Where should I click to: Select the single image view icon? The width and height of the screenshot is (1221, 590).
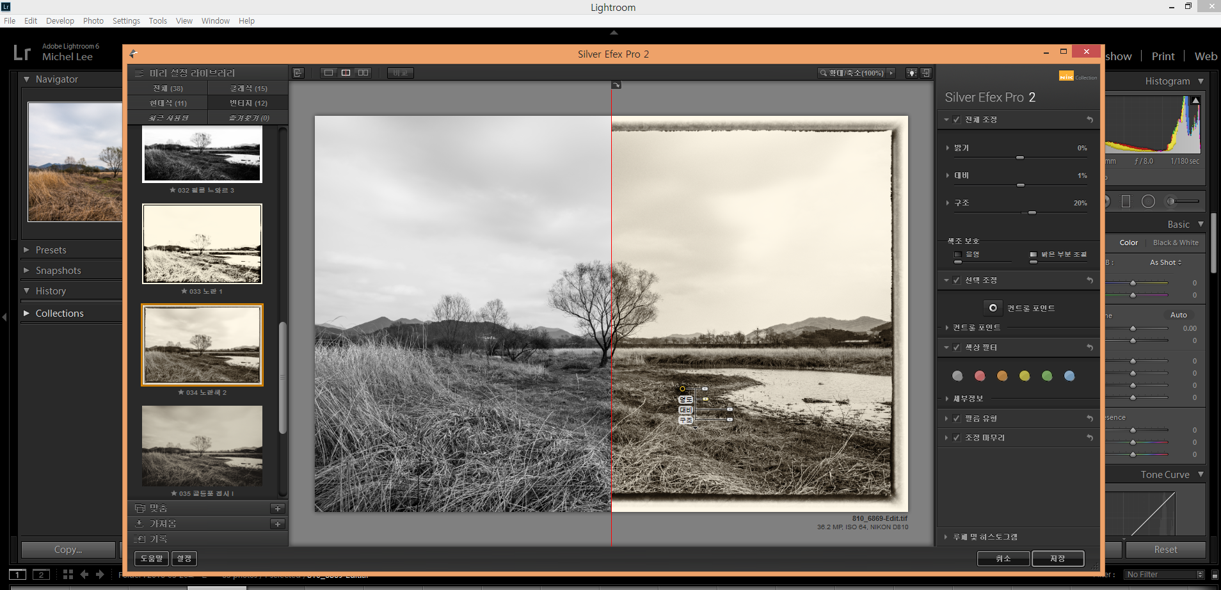pyautogui.click(x=328, y=73)
